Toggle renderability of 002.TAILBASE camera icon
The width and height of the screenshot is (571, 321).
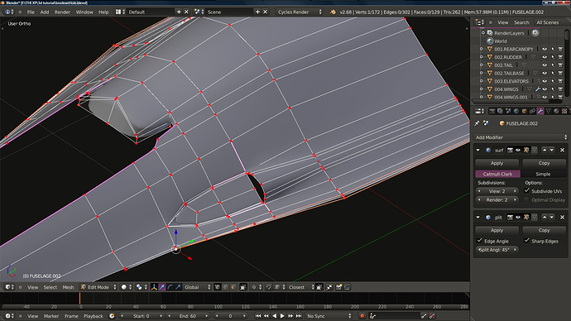[x=561, y=73]
